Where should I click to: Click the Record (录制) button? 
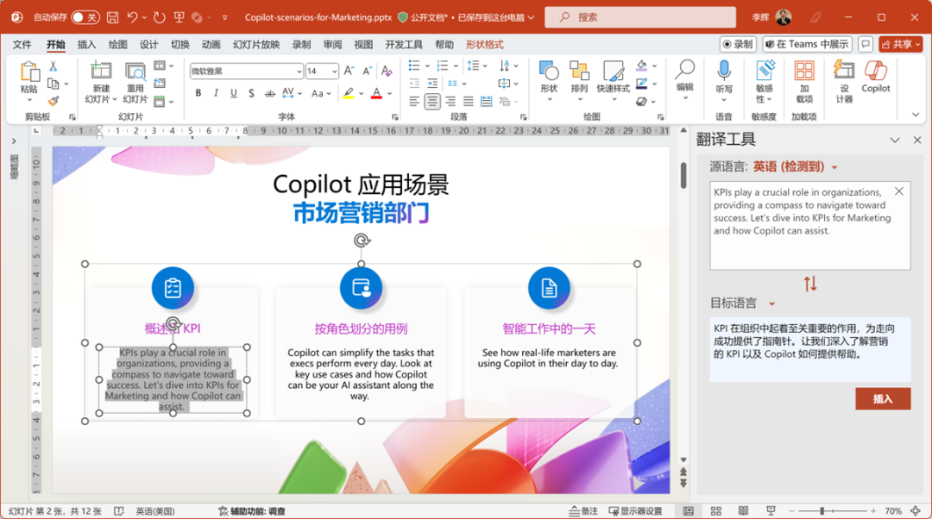tap(738, 45)
